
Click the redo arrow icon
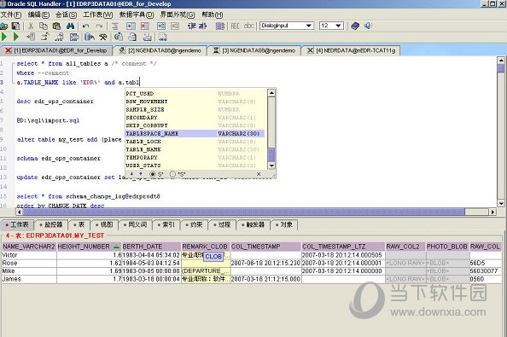[99, 26]
